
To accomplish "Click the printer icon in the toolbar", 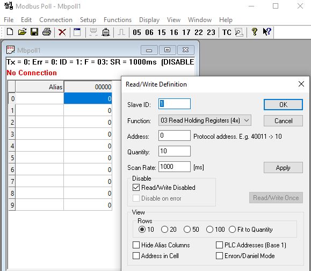I will 47,32.
